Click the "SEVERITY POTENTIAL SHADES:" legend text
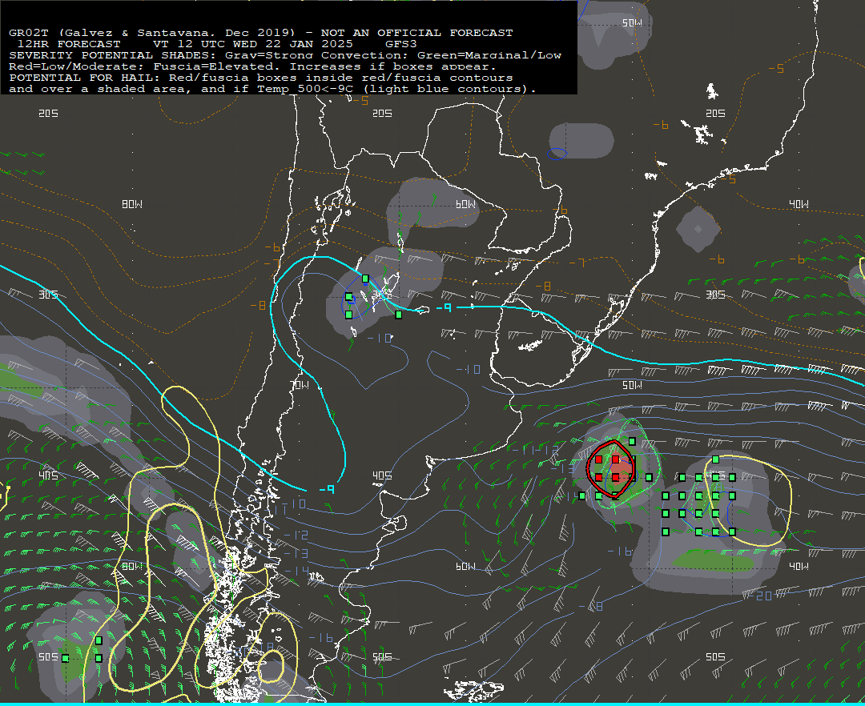Viewport: 865px width, 706px height. tap(113, 55)
